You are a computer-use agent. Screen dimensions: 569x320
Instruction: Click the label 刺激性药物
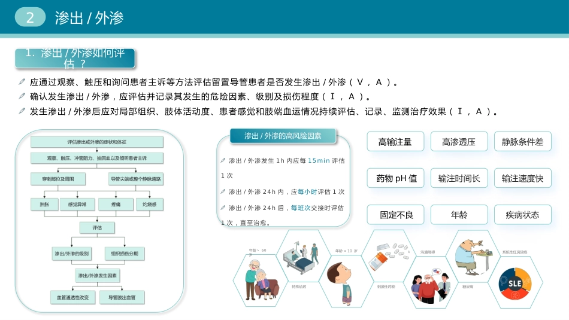pyautogui.click(x=386, y=287)
